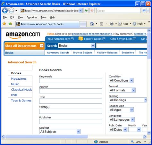Open Hot New Releases

pos(107,52)
